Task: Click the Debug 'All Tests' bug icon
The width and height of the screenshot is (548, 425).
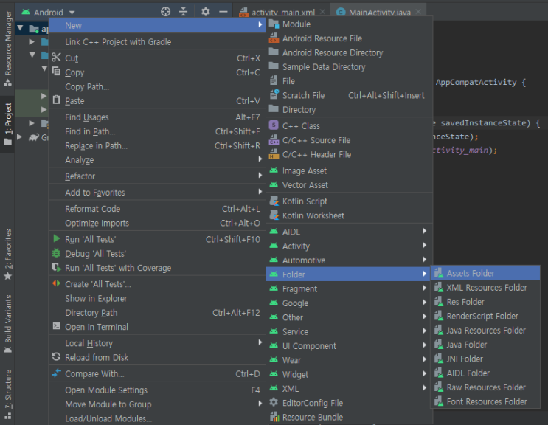Action: pyautogui.click(x=57, y=253)
